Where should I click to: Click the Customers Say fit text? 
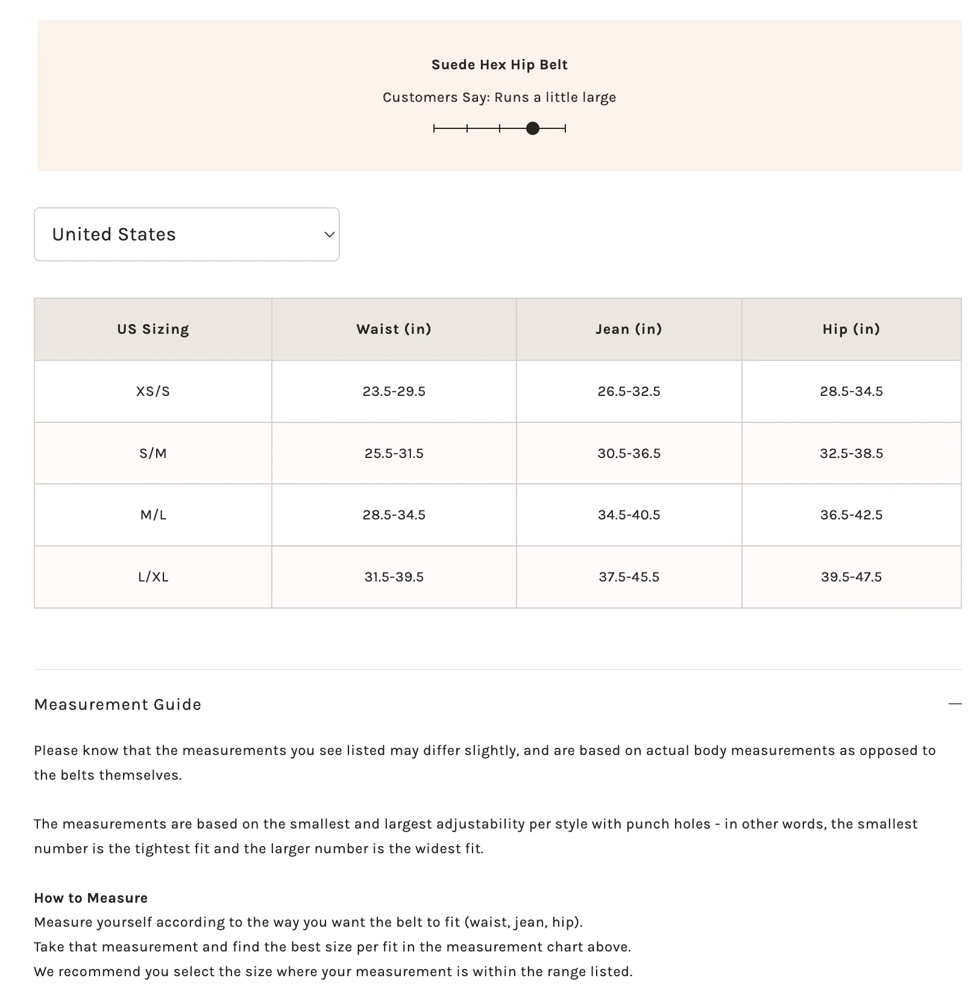click(x=500, y=98)
